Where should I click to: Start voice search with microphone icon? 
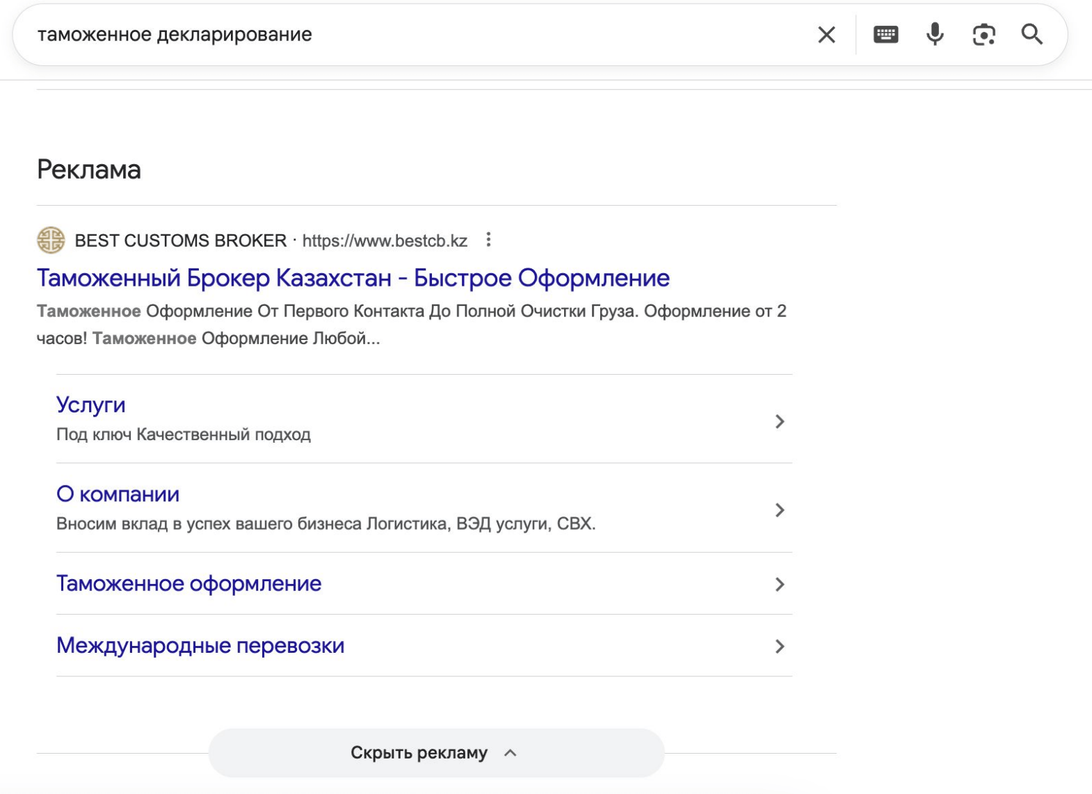click(935, 34)
